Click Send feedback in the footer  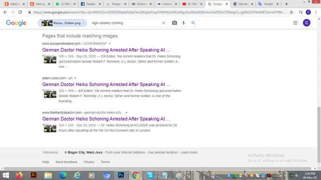coord(66,162)
